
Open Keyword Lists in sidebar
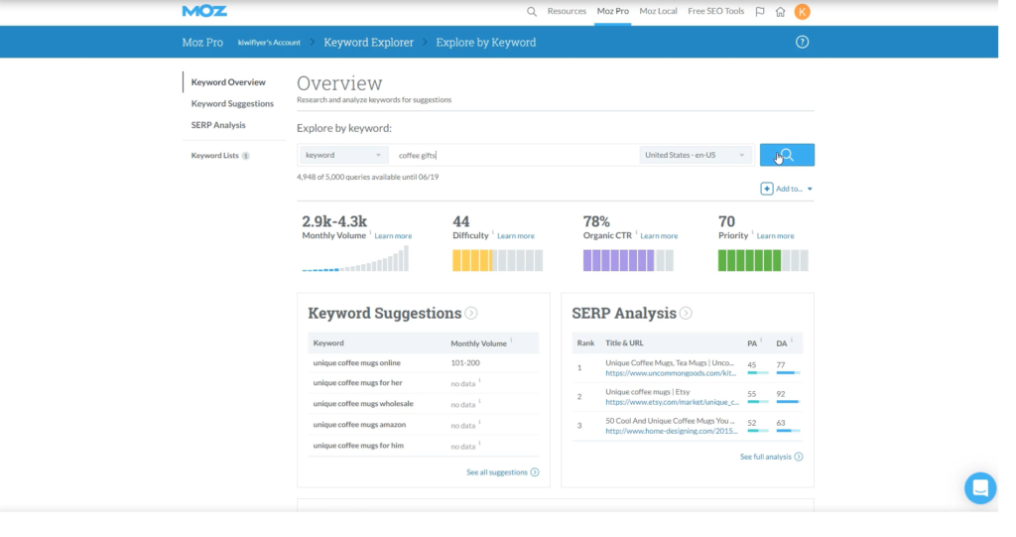click(x=215, y=156)
